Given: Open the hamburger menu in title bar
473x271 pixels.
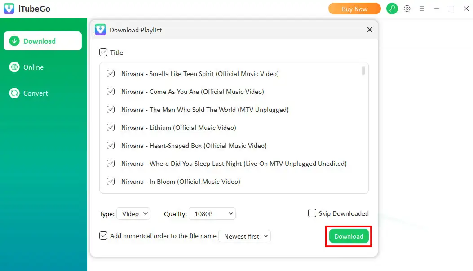Looking at the screenshot, I should (422, 9).
